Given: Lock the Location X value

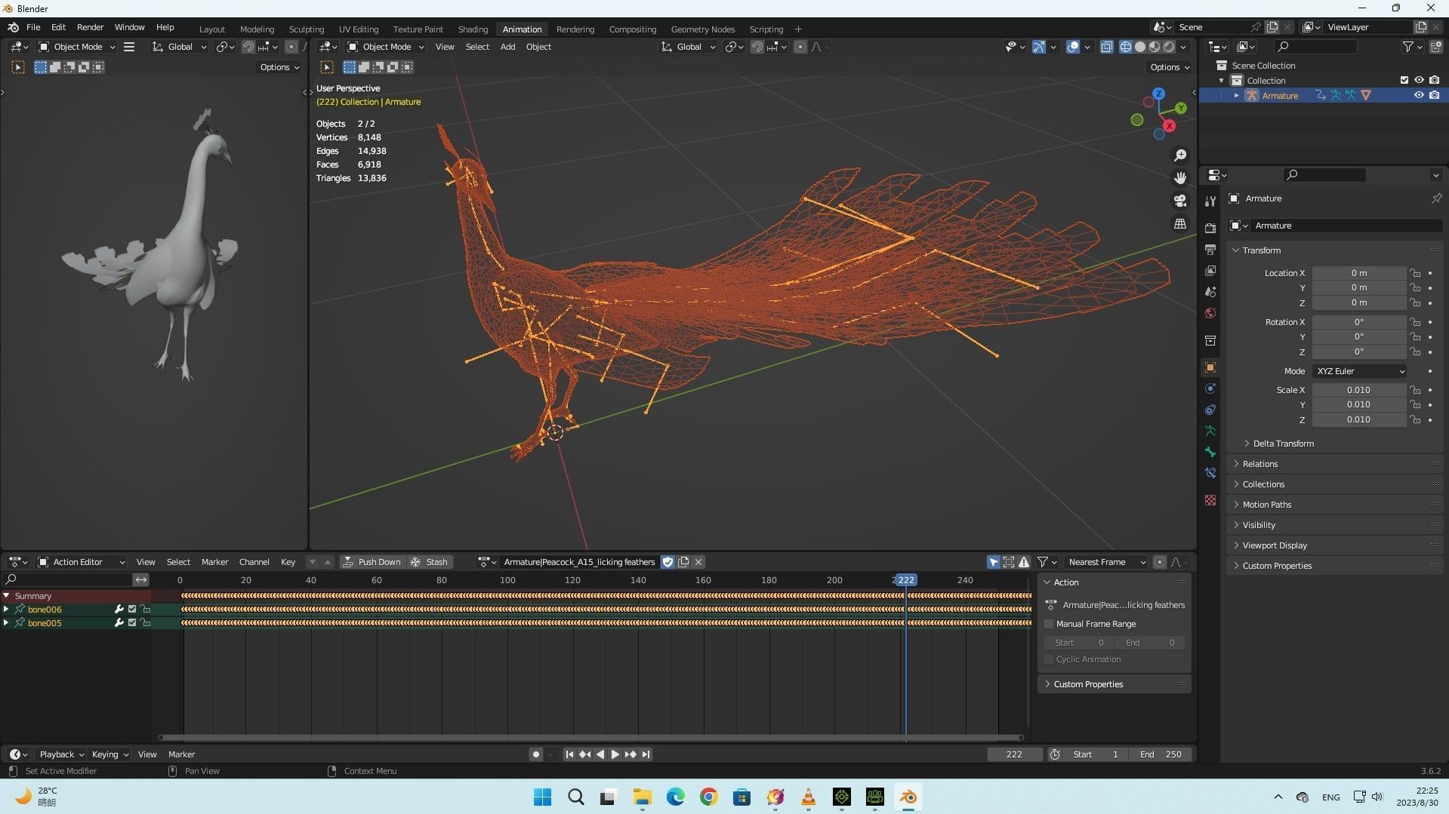Looking at the screenshot, I should pyautogui.click(x=1415, y=273).
